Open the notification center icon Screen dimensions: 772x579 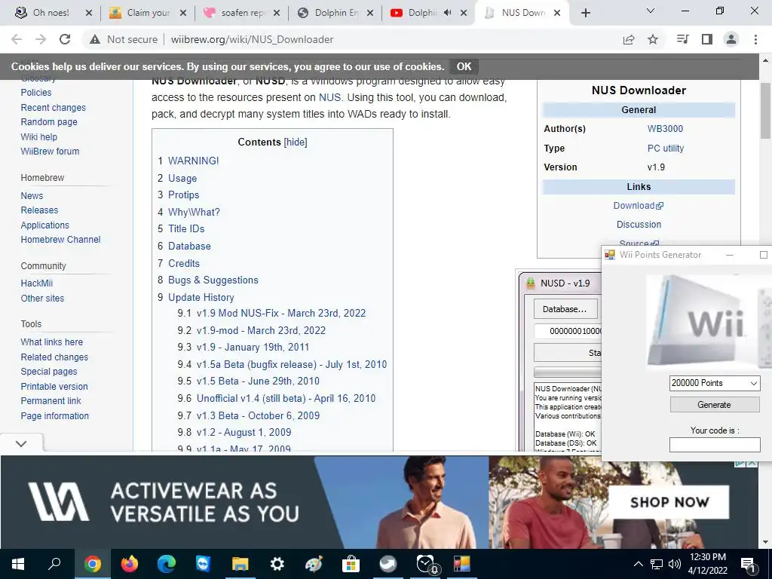(749, 564)
